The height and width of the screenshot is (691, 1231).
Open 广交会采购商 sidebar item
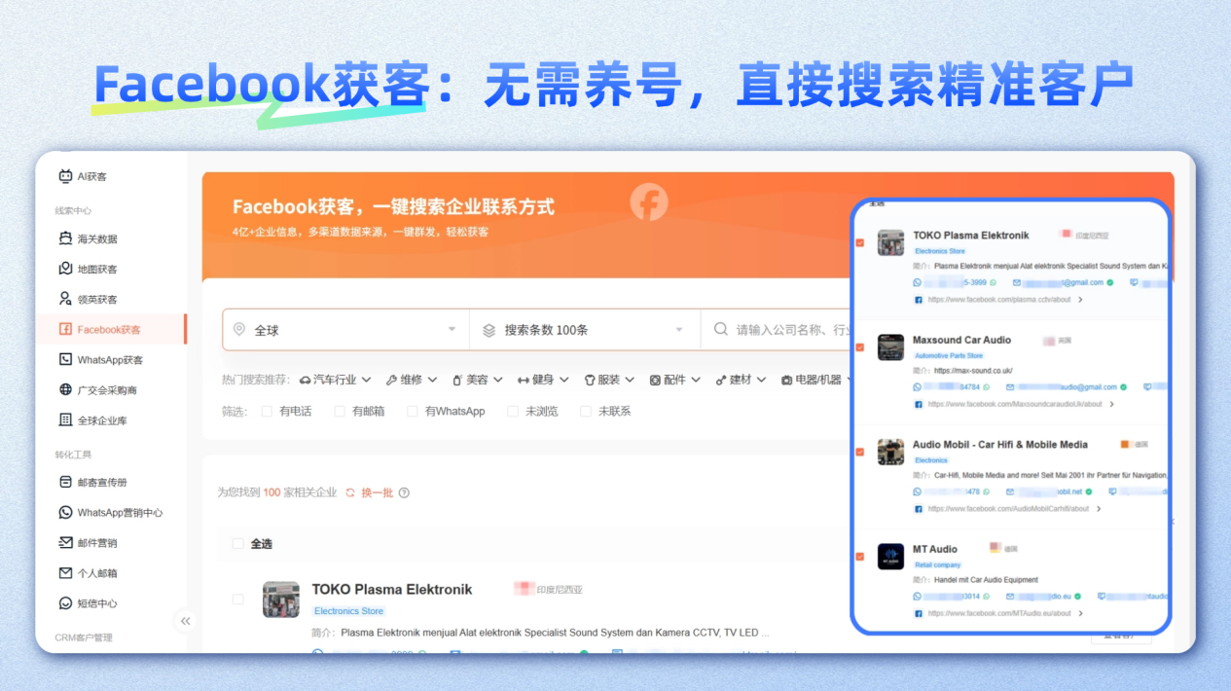pyautogui.click(x=98, y=389)
